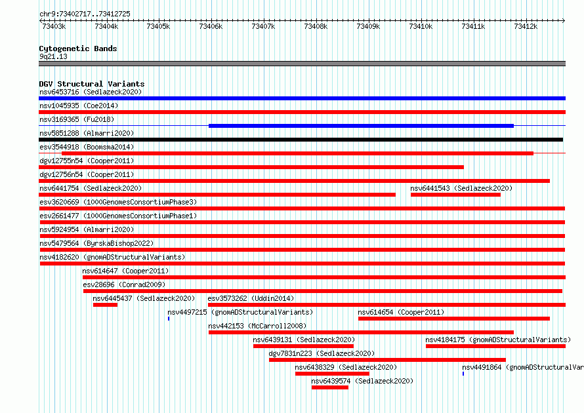Open nsv6441543 (Sedlazeck2020) label

point(461,188)
